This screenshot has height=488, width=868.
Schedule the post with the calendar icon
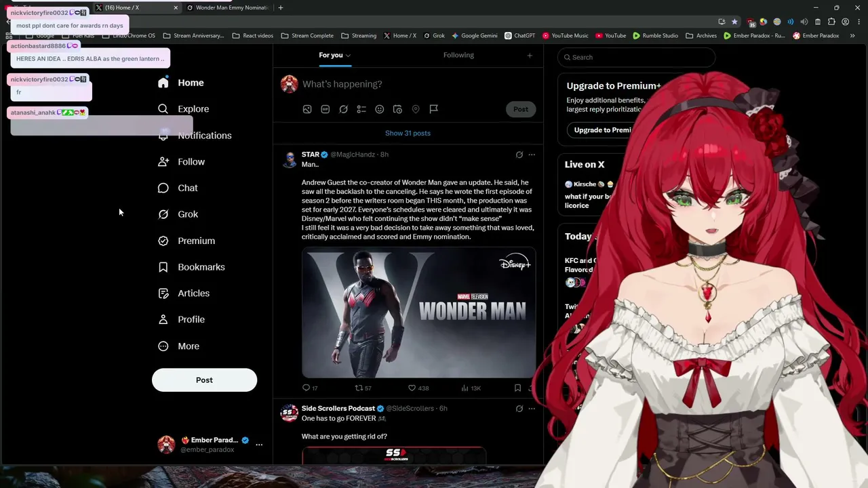pyautogui.click(x=397, y=109)
